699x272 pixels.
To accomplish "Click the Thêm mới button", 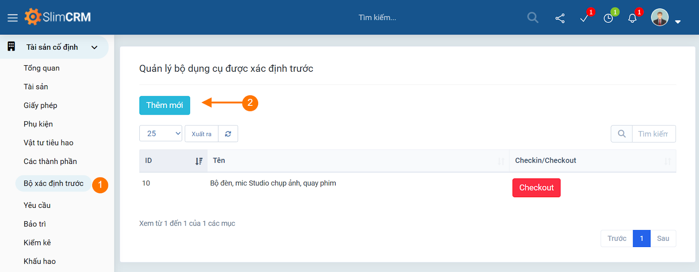I will click(x=165, y=105).
